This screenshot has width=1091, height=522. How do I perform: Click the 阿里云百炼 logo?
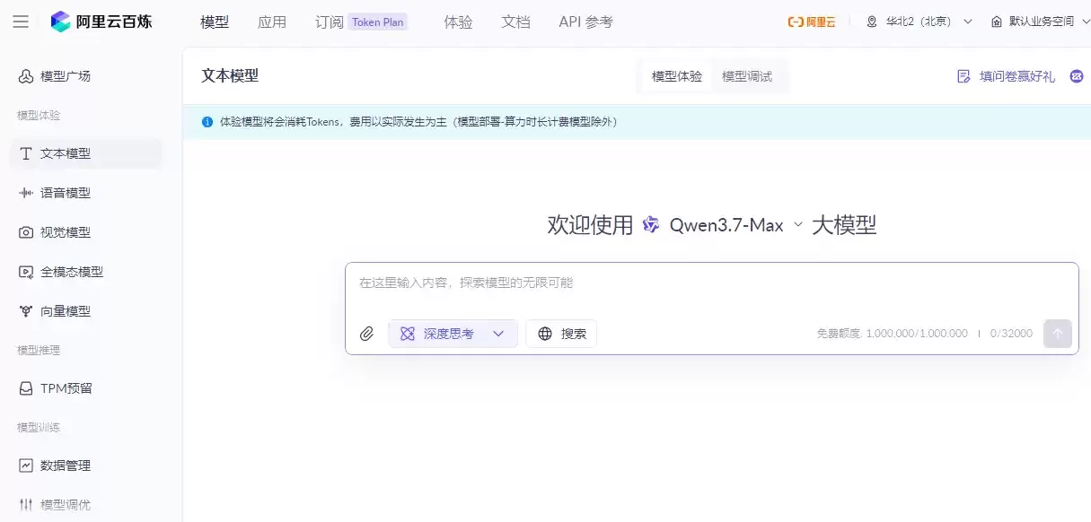[101, 22]
